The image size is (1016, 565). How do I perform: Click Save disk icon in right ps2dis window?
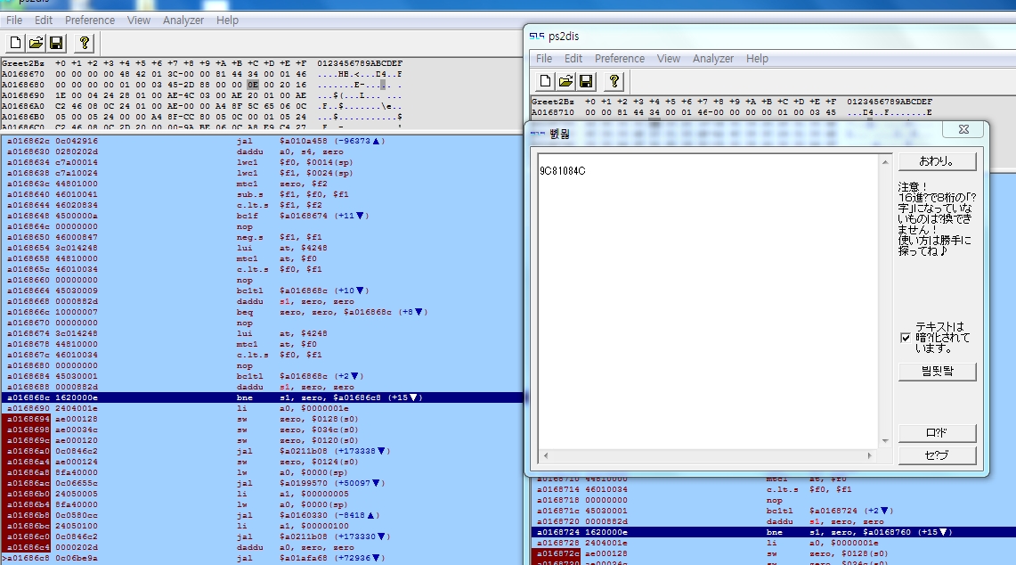point(587,81)
